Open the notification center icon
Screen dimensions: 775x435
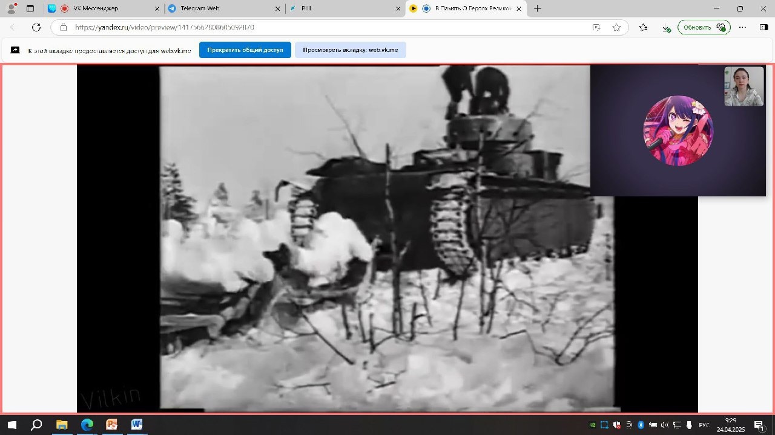click(760, 425)
